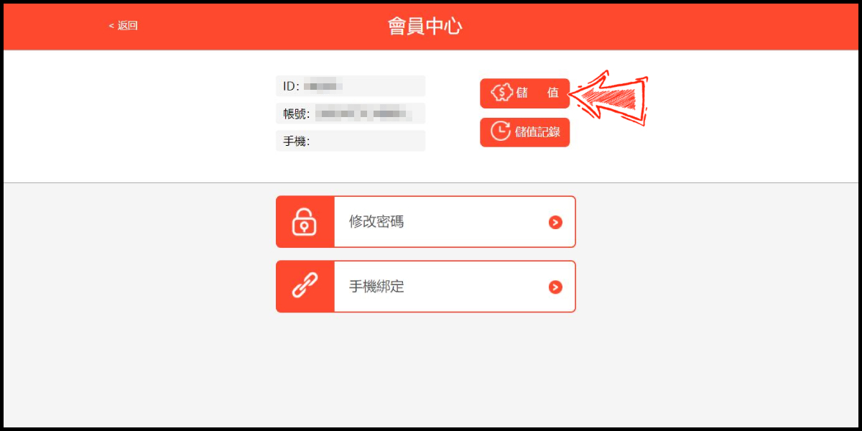The height and width of the screenshot is (431, 862).
Task: Click the blurred 帳號 account value
Action: pos(363,113)
